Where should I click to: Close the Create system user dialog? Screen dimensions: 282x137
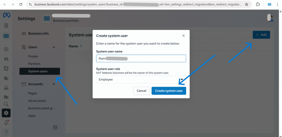[x=183, y=36]
